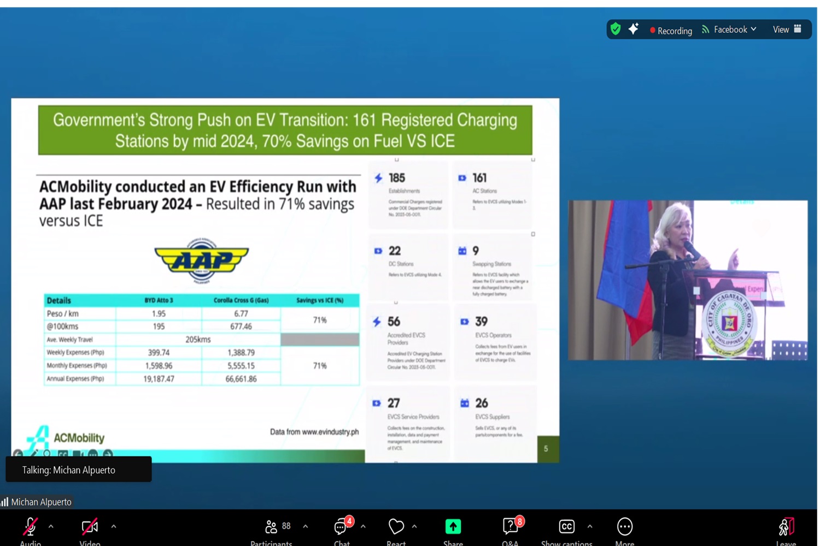Open the AI Companion sparkle icon
Viewport: 820px width, 546px height.
(x=634, y=29)
